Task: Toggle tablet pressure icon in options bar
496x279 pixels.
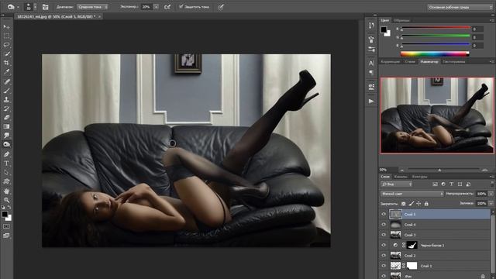Action: [221, 7]
